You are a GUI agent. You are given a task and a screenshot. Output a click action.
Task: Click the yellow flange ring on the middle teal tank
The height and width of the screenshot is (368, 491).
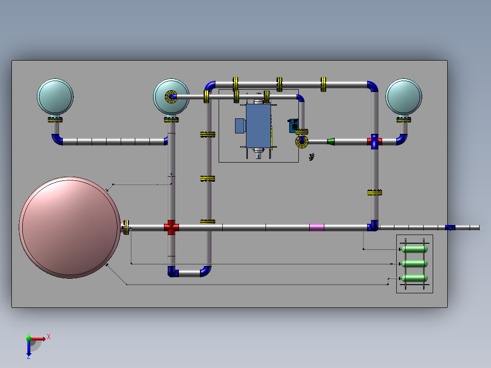[x=171, y=97]
